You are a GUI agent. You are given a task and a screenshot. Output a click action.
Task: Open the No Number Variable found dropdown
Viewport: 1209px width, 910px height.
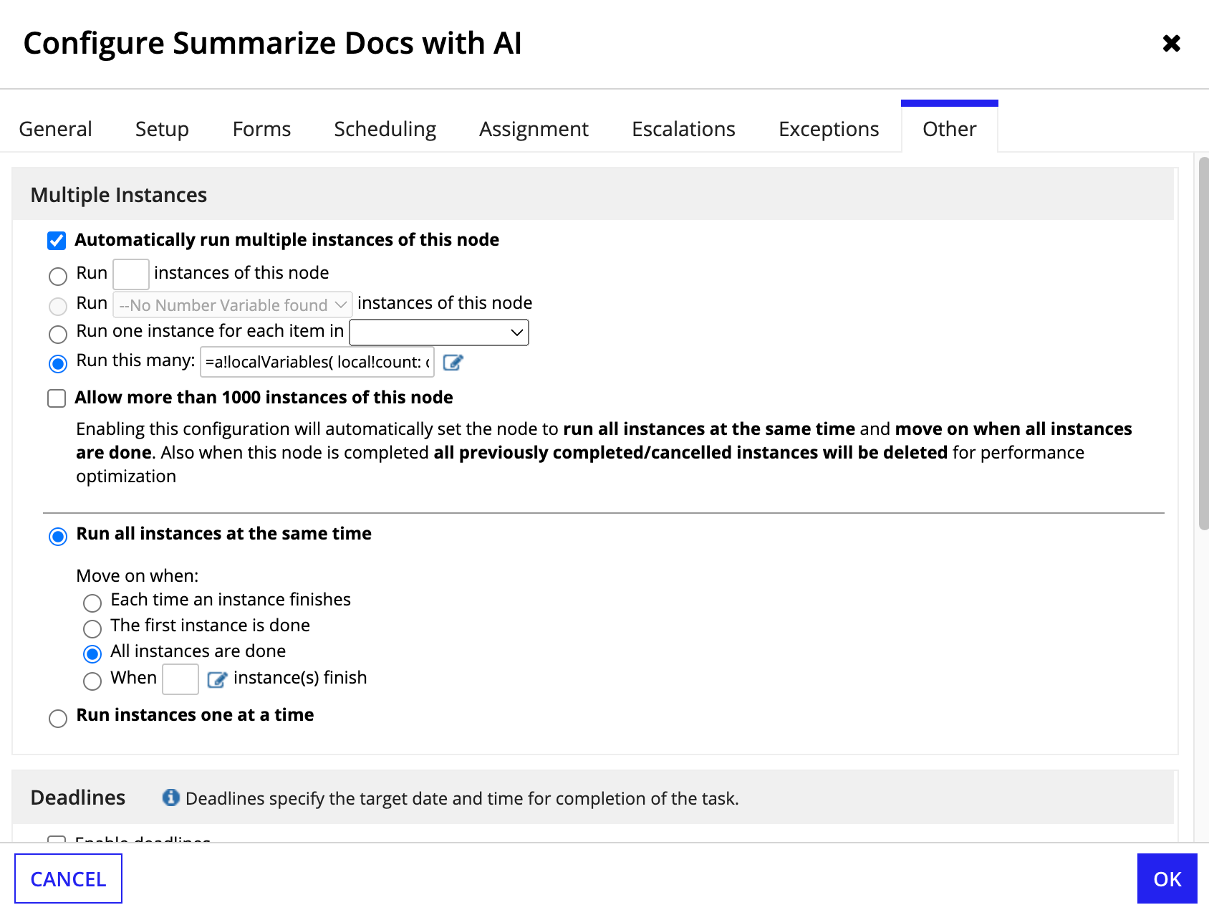pyautogui.click(x=233, y=305)
